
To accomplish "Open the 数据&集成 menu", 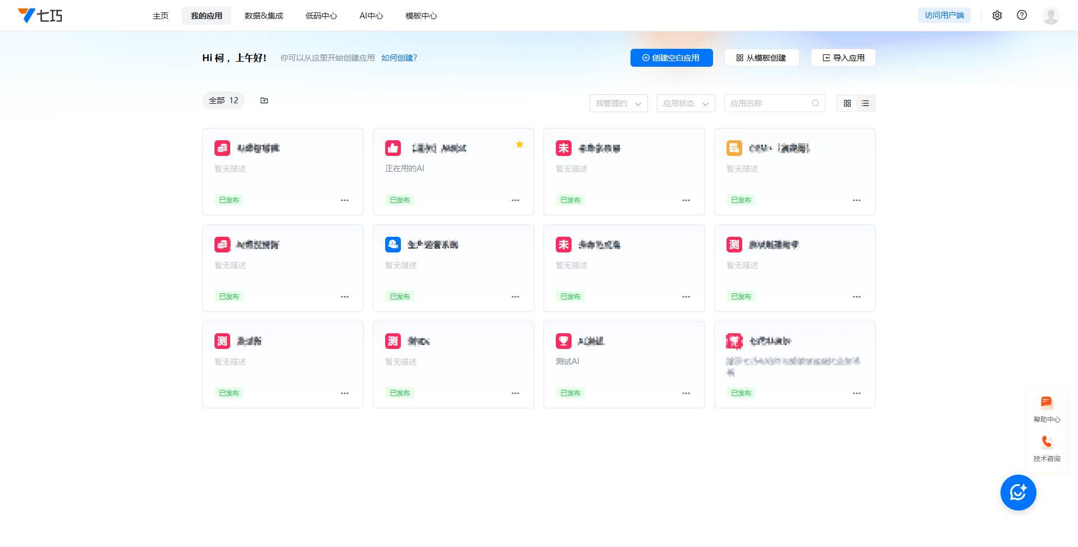I will click(264, 16).
